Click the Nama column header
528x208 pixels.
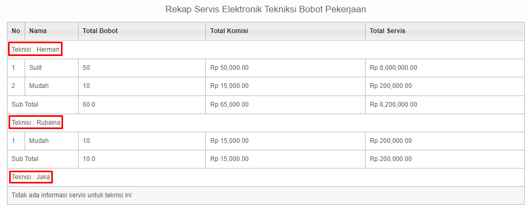tap(51, 31)
